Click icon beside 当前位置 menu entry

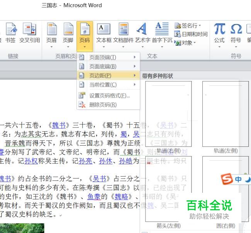point(82,85)
